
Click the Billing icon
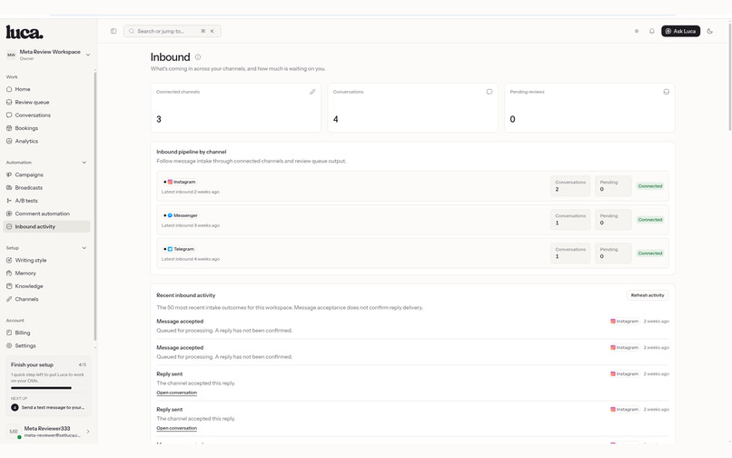(9, 333)
